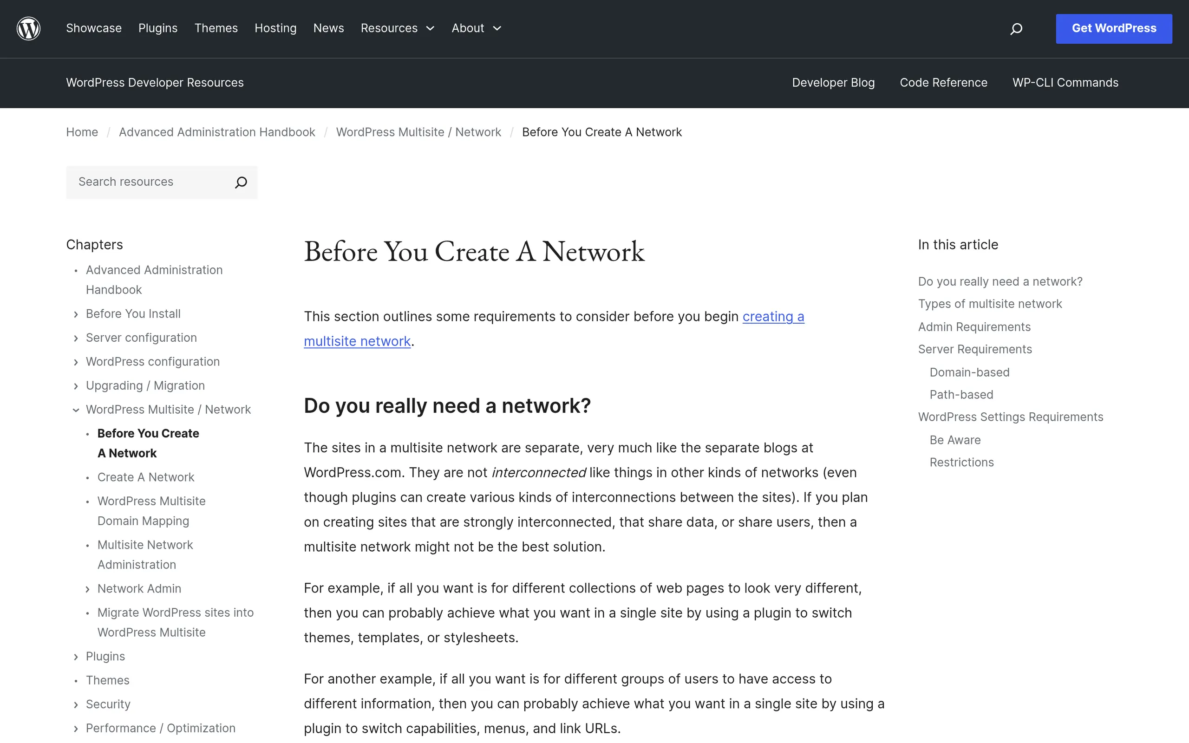Screen dimensions: 1189x743
Task: Open the Resources menu label
Action: tap(389, 28)
